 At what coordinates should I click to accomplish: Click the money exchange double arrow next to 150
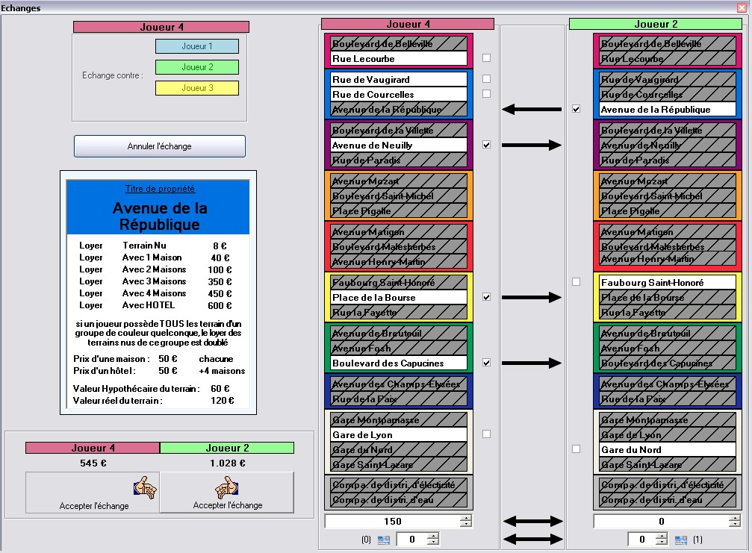[532, 522]
